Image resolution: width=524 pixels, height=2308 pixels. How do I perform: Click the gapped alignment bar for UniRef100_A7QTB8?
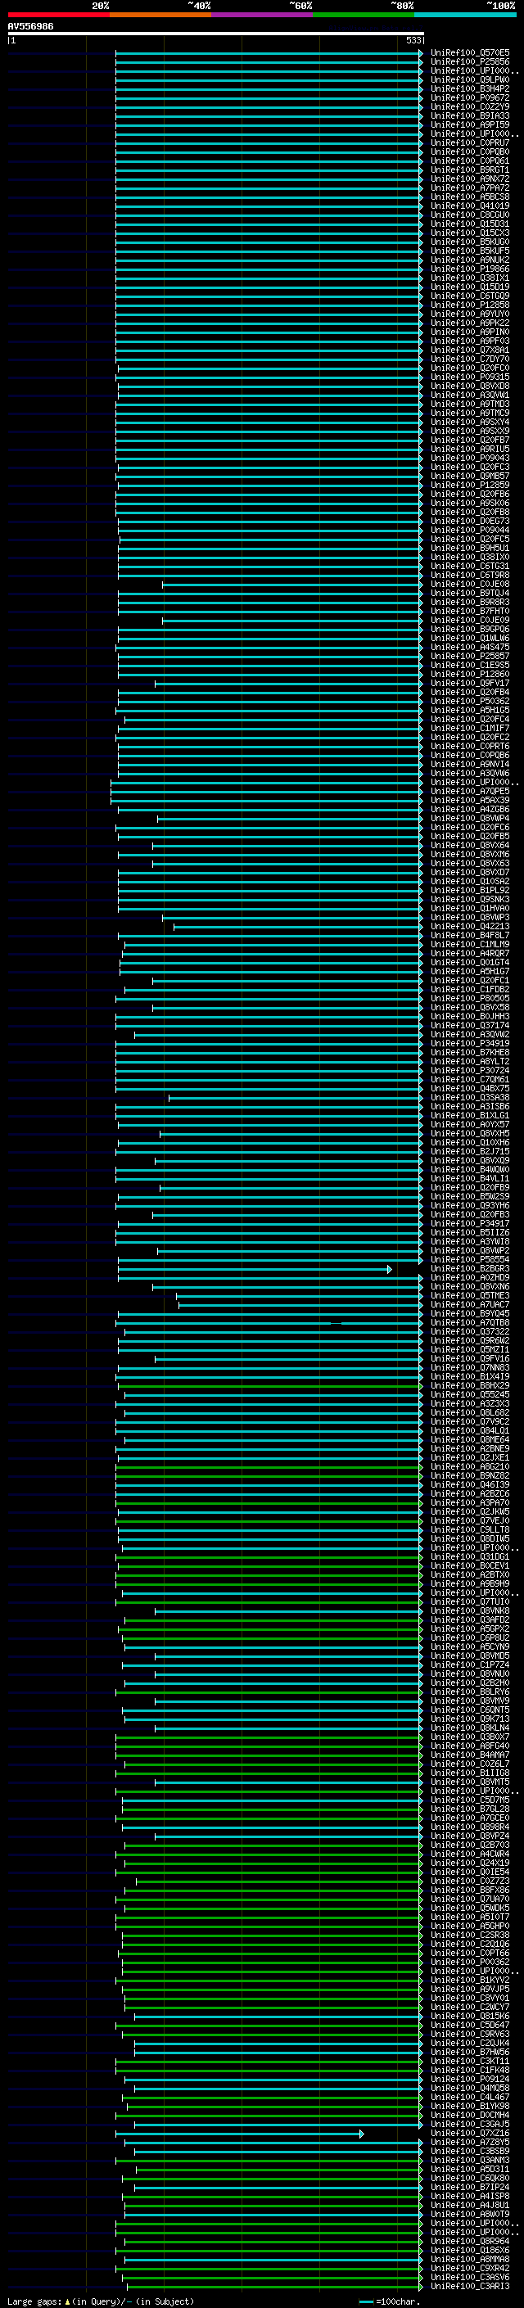pyautogui.click(x=269, y=1322)
